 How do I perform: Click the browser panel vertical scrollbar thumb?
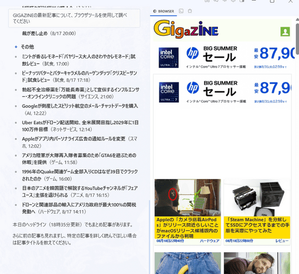[x=297, y=39]
